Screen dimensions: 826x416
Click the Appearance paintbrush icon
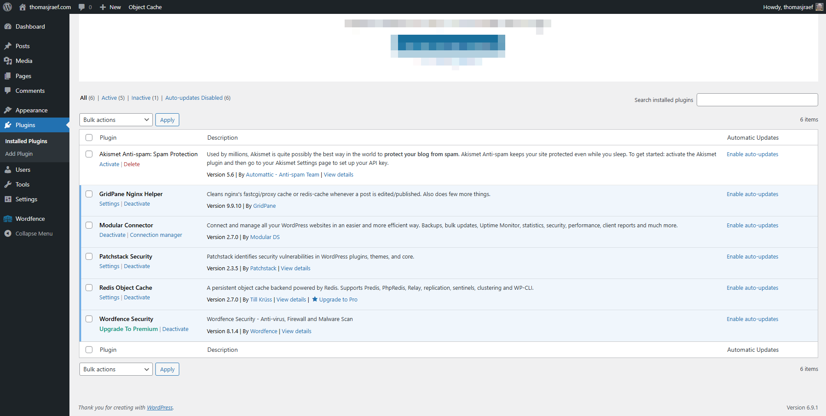(8, 110)
